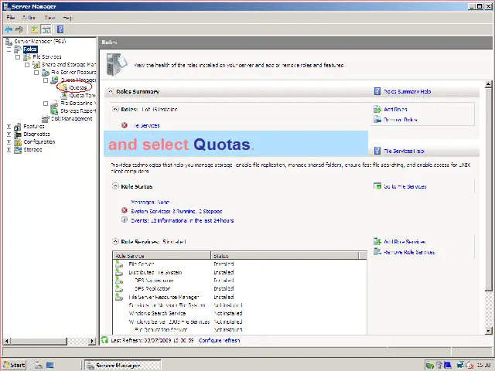Click the Storage Reports Management icon

(54, 111)
